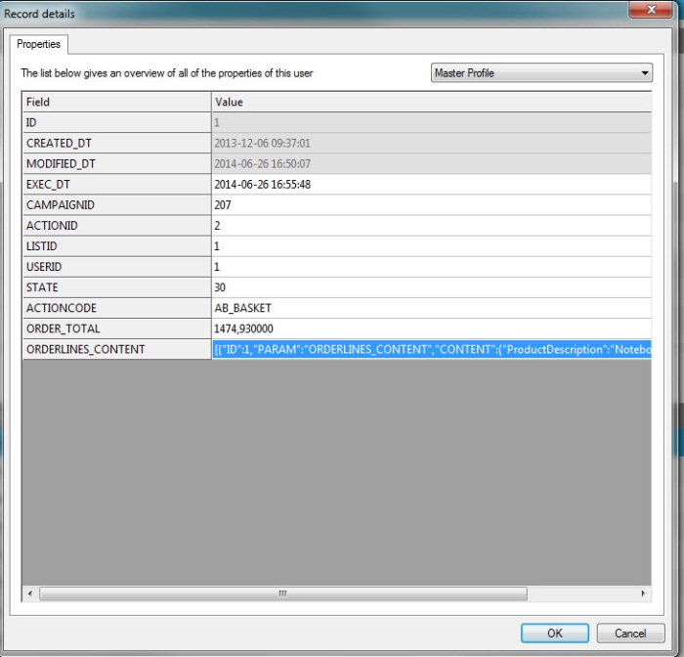Click the OK button
Screen dimensions: 684x657
click(554, 633)
